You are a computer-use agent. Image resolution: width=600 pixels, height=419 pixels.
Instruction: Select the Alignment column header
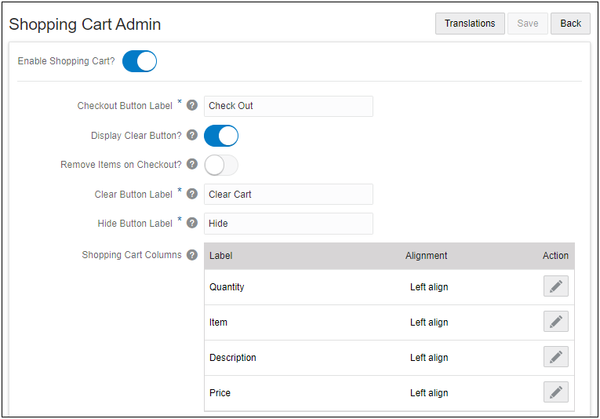(x=427, y=256)
